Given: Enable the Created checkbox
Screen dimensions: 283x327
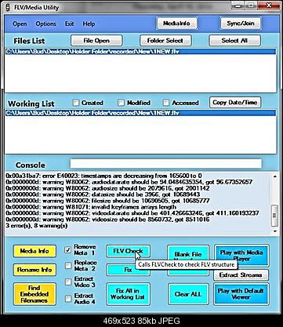Looking at the screenshot, I should coord(76,103).
